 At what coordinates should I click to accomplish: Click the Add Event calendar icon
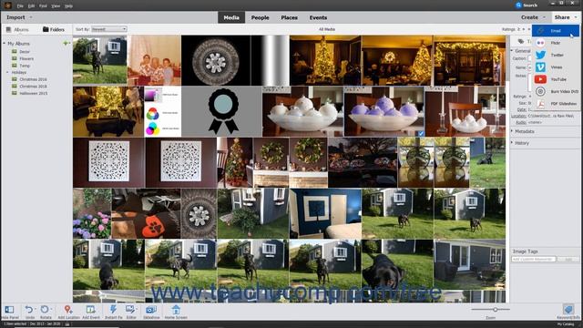tap(91, 310)
